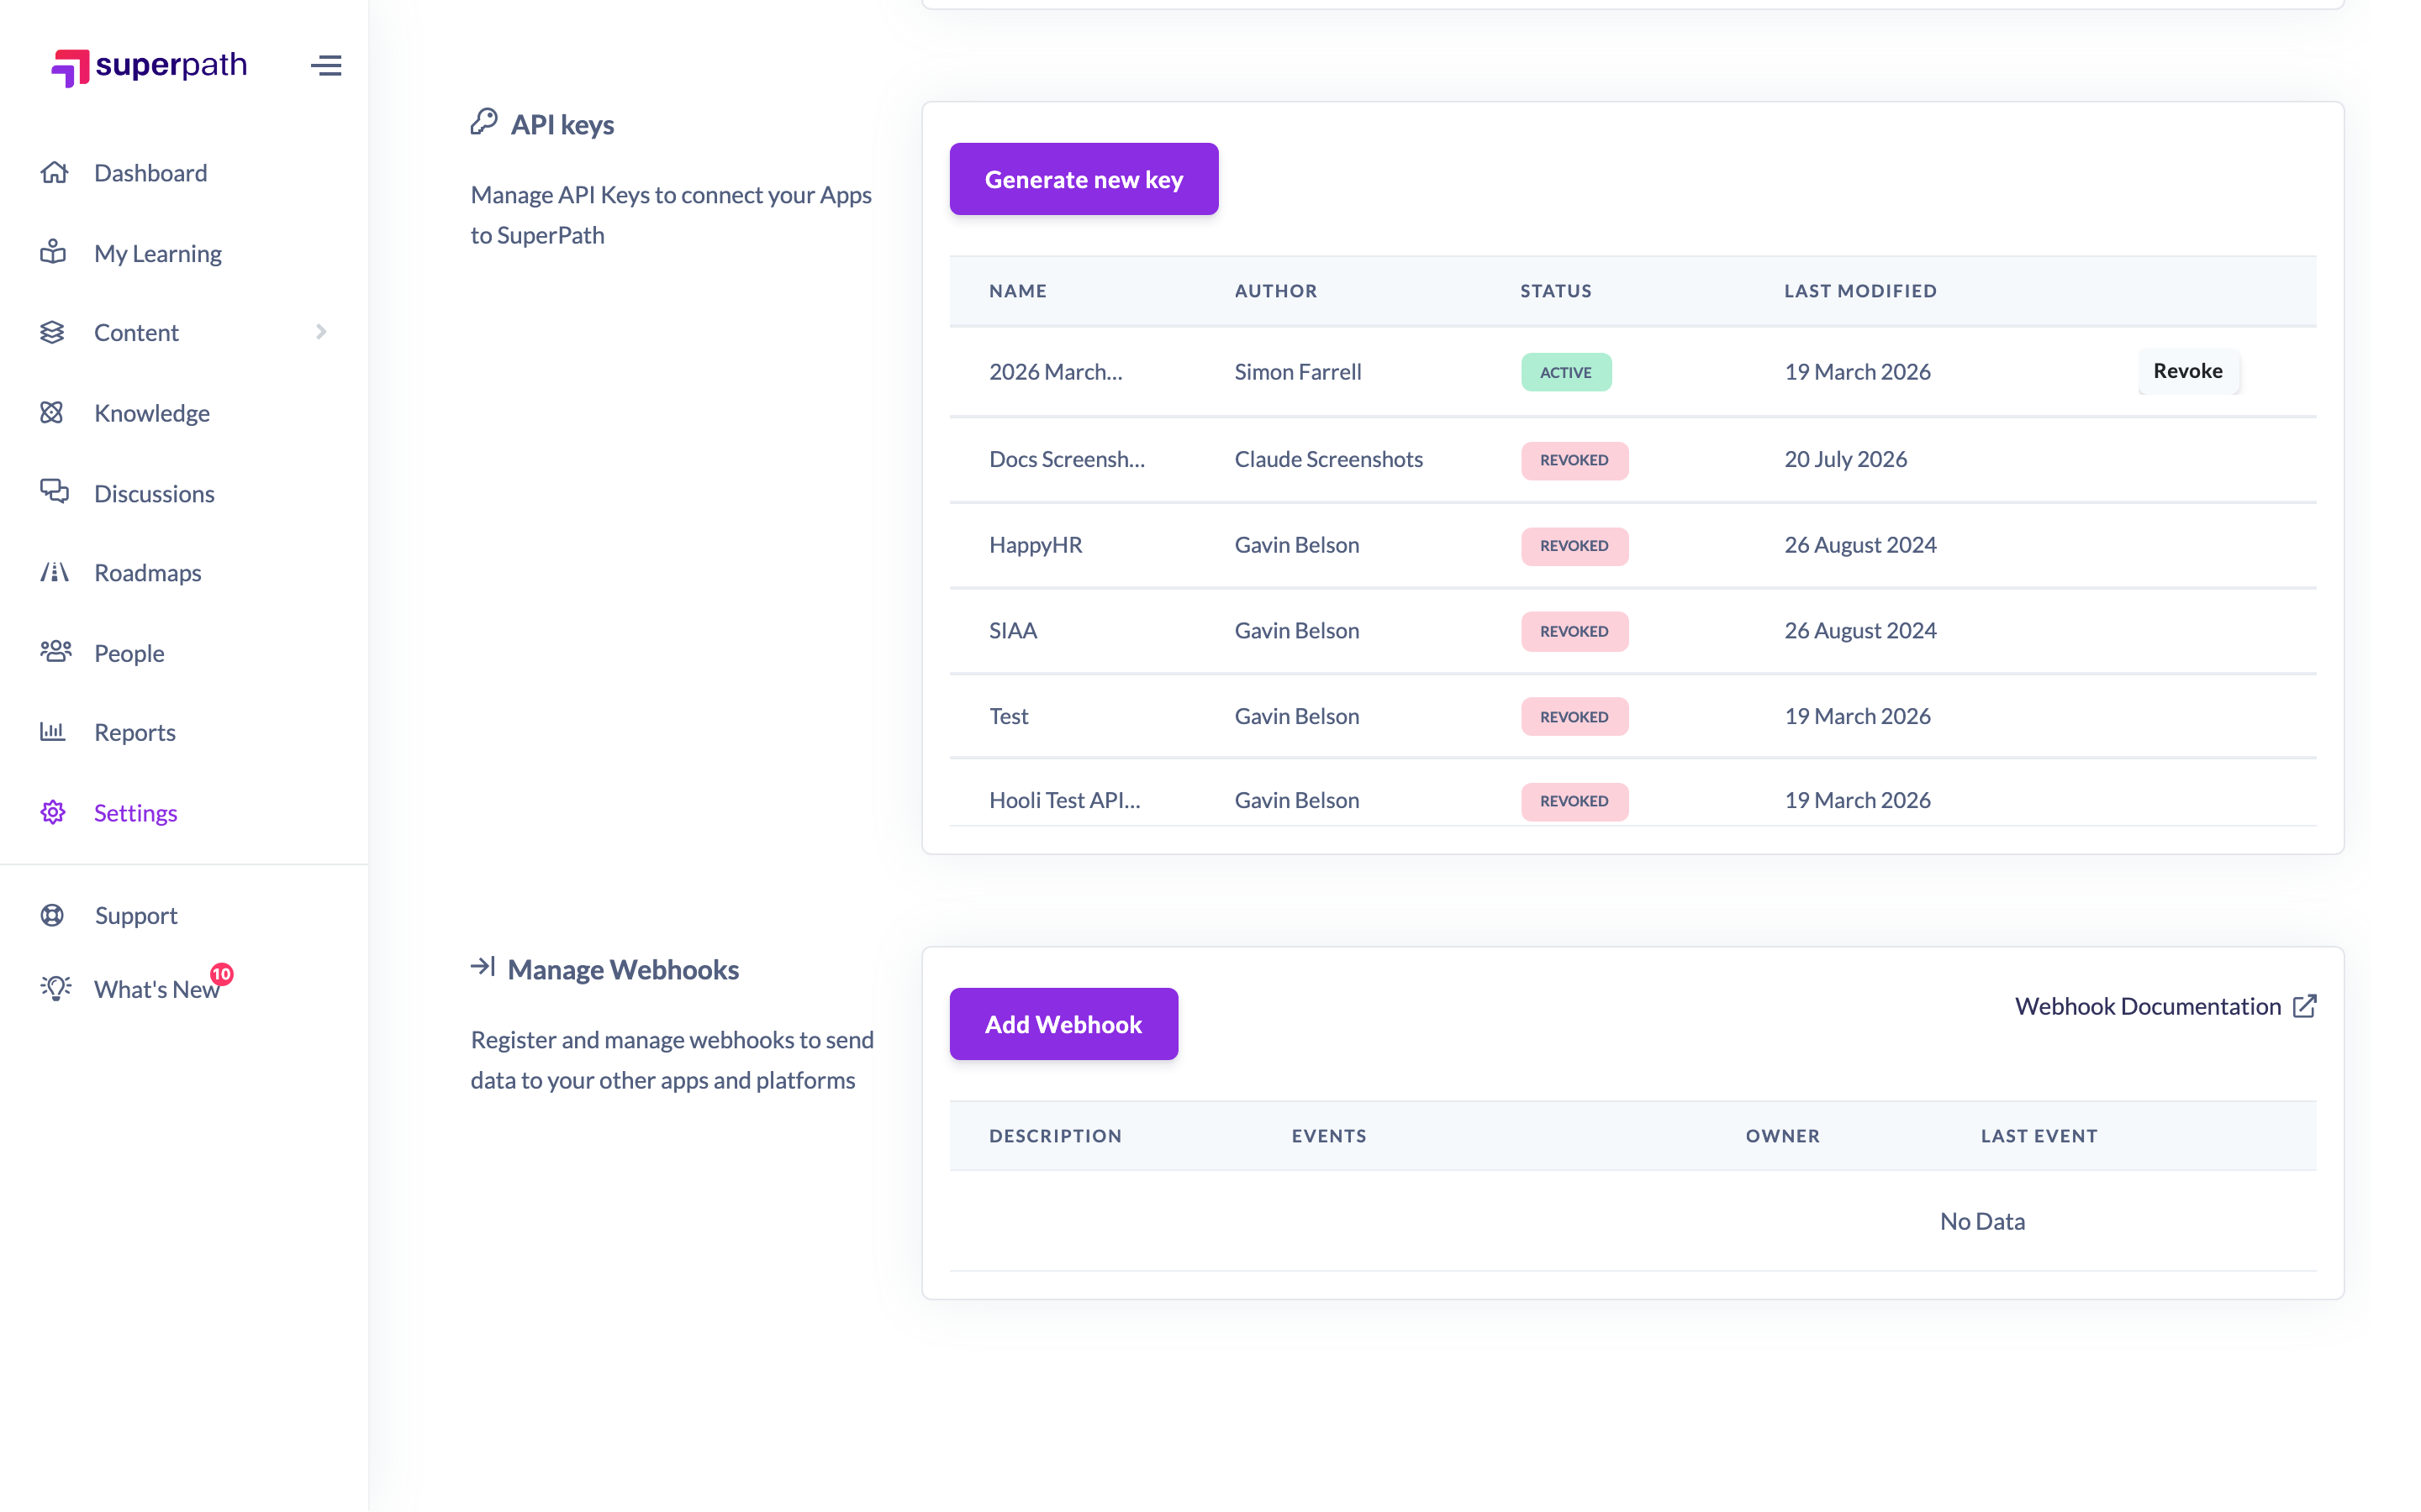Image resolution: width=2421 pixels, height=1512 pixels.
Task: Select the HappyHR key row
Action: point(1632,545)
